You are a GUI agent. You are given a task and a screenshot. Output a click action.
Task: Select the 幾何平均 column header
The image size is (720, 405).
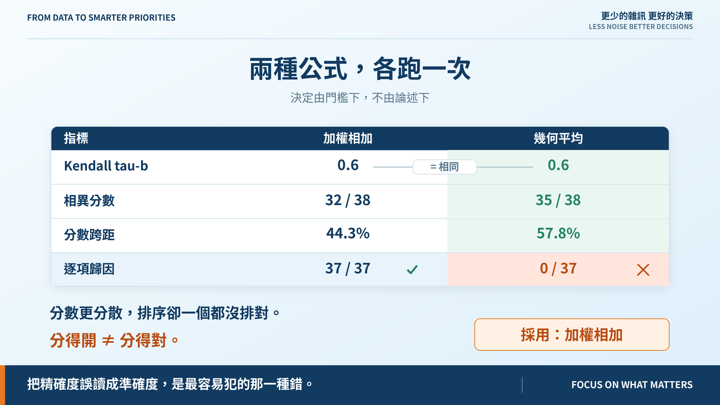point(558,138)
